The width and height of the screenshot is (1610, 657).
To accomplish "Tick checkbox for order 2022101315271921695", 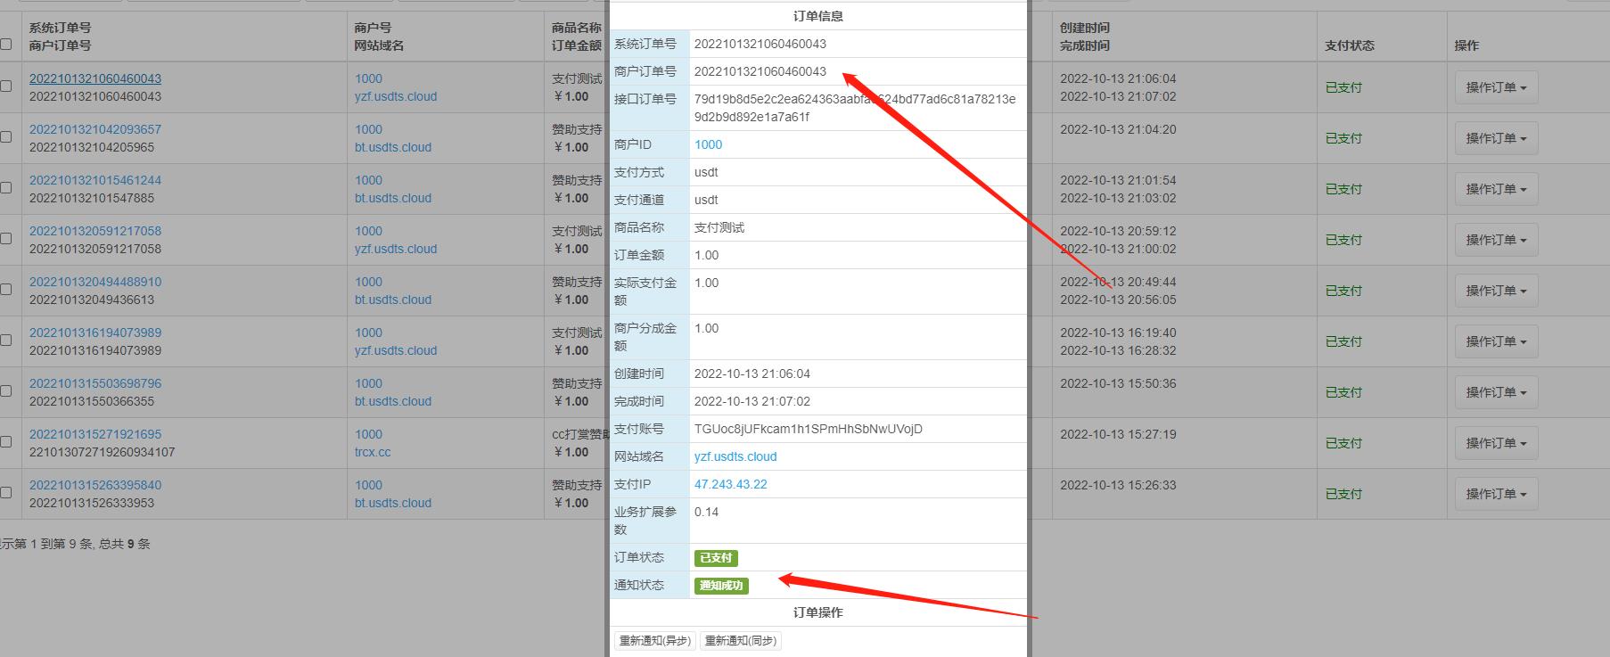I will click(6, 442).
